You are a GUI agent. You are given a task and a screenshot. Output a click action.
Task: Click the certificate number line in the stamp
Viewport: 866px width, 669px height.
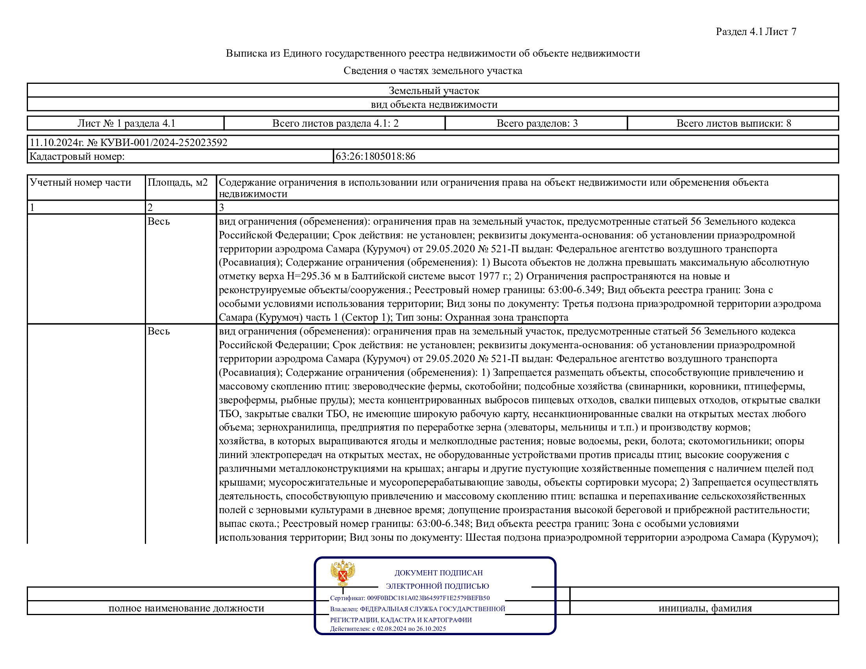(410, 598)
